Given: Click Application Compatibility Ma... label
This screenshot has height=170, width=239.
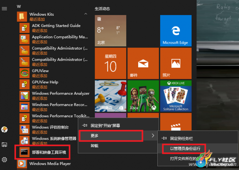Looking at the screenshot, I should click(x=60, y=37).
